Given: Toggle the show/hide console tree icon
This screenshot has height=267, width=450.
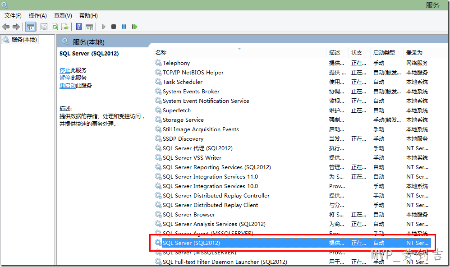Looking at the screenshot, I should point(30,27).
